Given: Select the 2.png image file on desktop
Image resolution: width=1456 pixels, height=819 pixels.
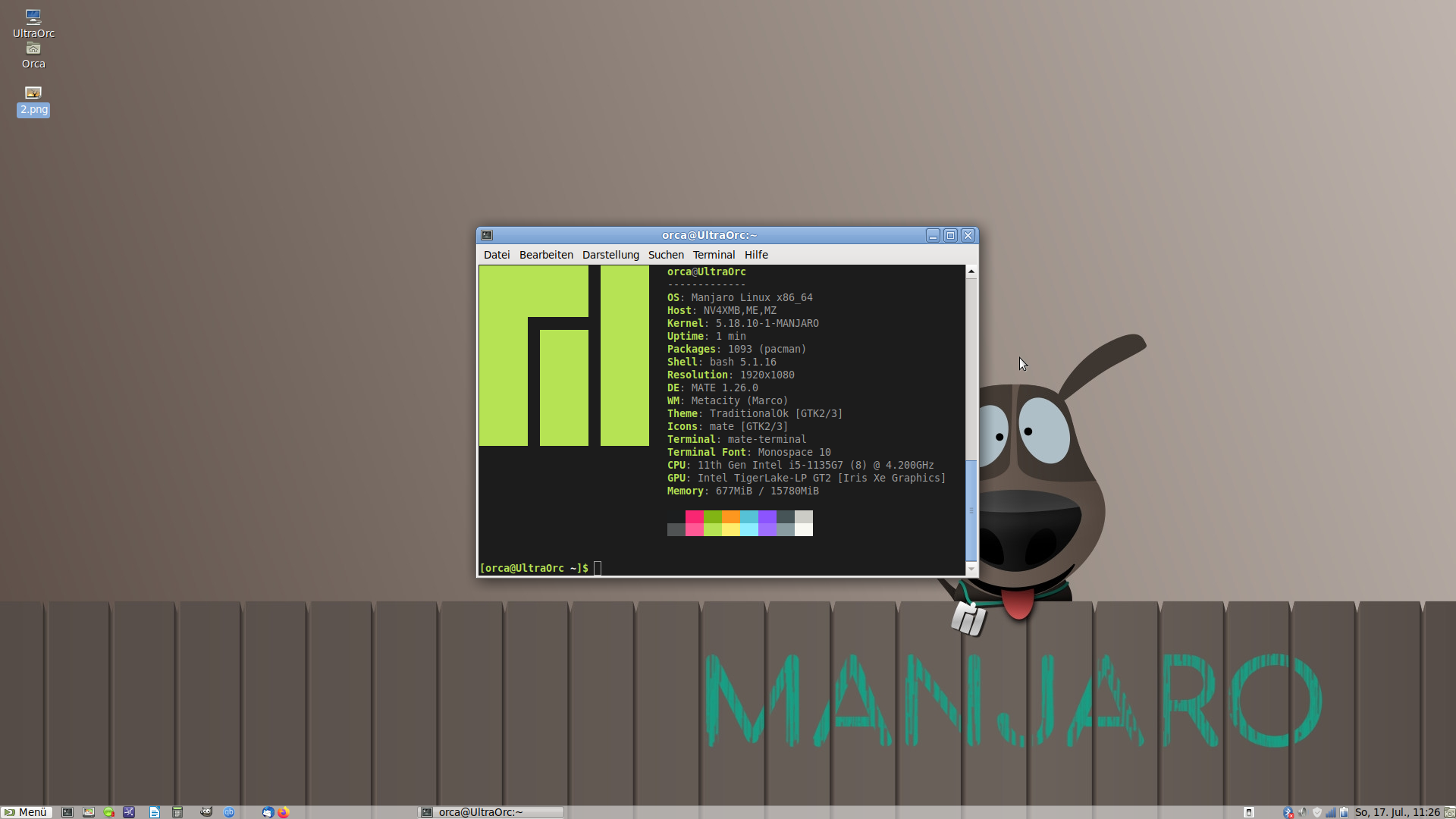Looking at the screenshot, I should point(33,101).
